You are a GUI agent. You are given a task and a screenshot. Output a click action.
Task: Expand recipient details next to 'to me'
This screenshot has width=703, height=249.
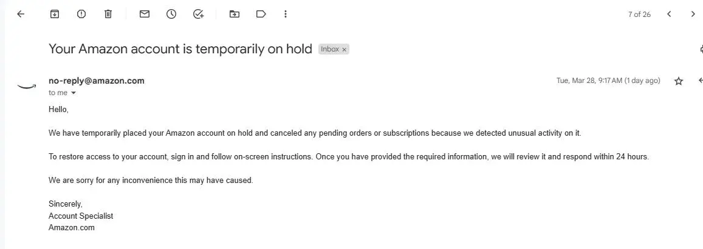click(x=74, y=93)
